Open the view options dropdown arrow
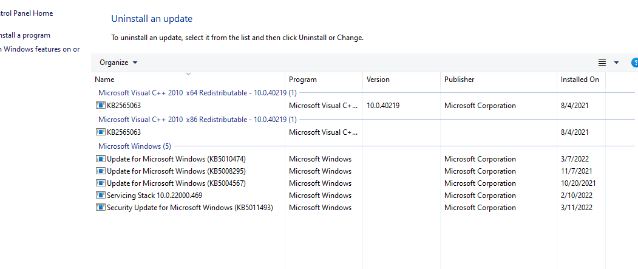This screenshot has height=269, width=638. point(616,63)
